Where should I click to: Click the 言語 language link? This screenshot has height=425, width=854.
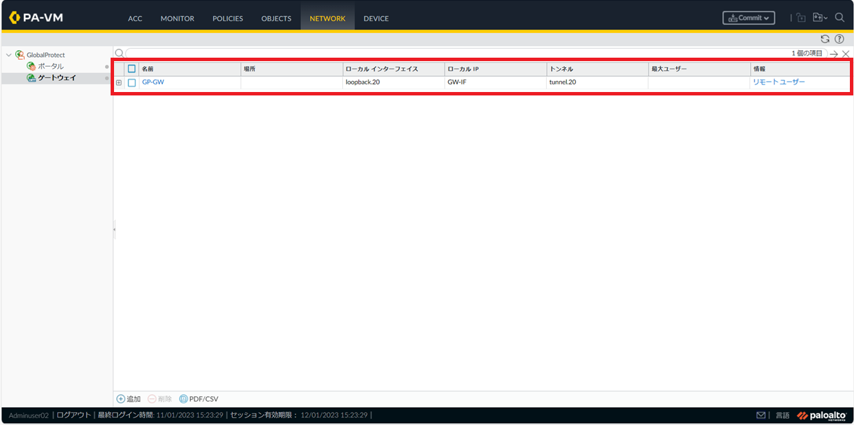(783, 415)
